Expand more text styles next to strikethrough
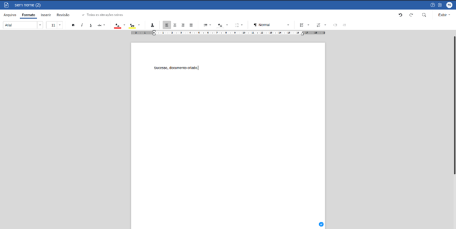The image size is (456, 229). (x=105, y=25)
